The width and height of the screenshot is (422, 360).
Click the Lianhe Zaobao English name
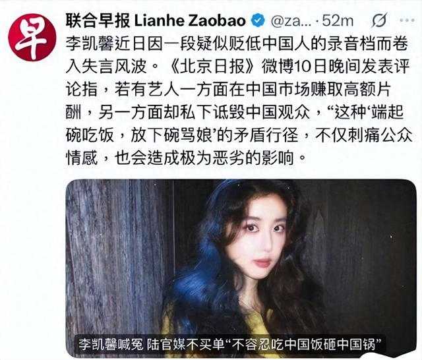190,20
